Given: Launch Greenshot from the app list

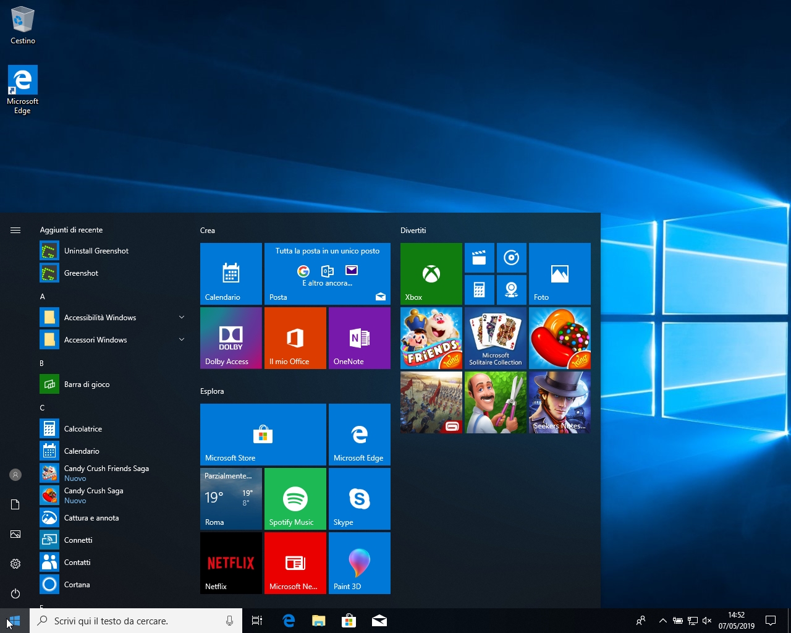Looking at the screenshot, I should [114, 273].
